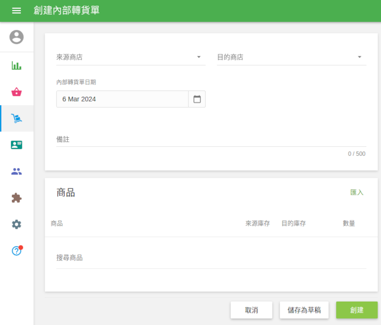The height and width of the screenshot is (325, 381).
Task: Expand the 來源商店 dropdown
Action: (x=130, y=57)
